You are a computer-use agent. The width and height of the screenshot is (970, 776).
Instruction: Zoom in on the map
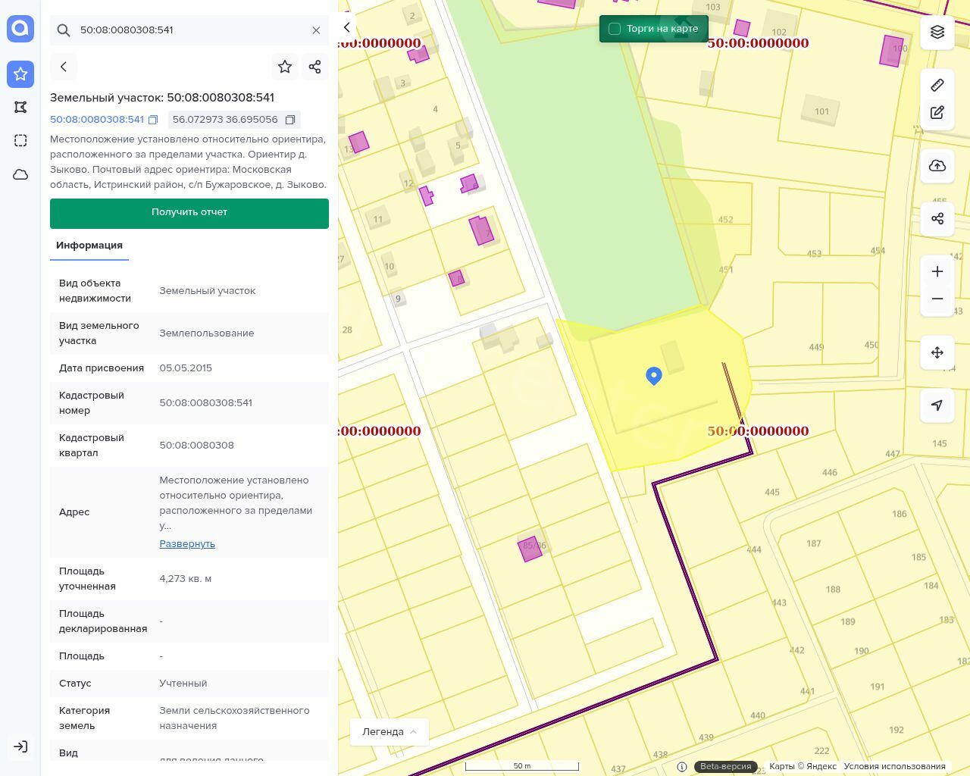pyautogui.click(x=937, y=271)
